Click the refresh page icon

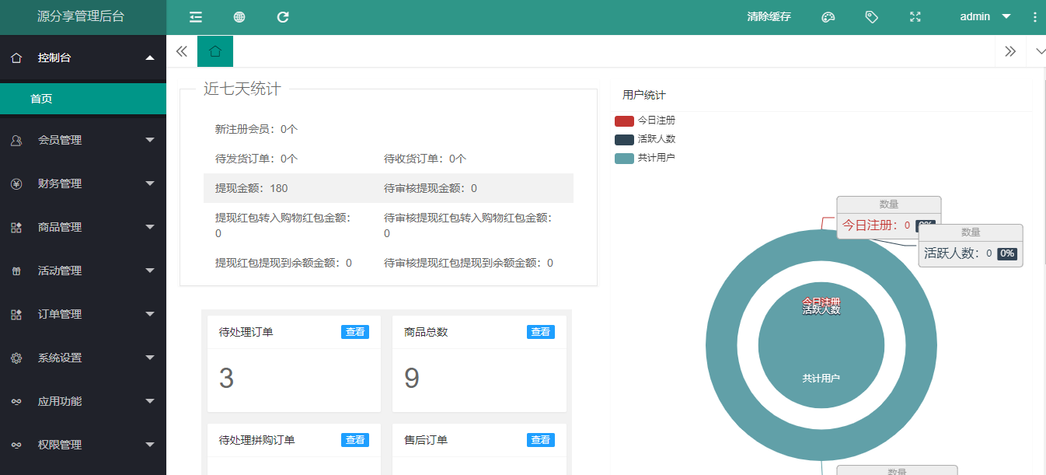283,17
